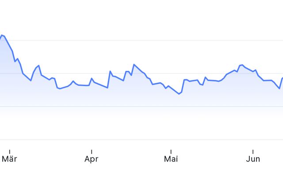Choose the Mai label on time axis
The height and width of the screenshot is (177, 283).
point(171,159)
